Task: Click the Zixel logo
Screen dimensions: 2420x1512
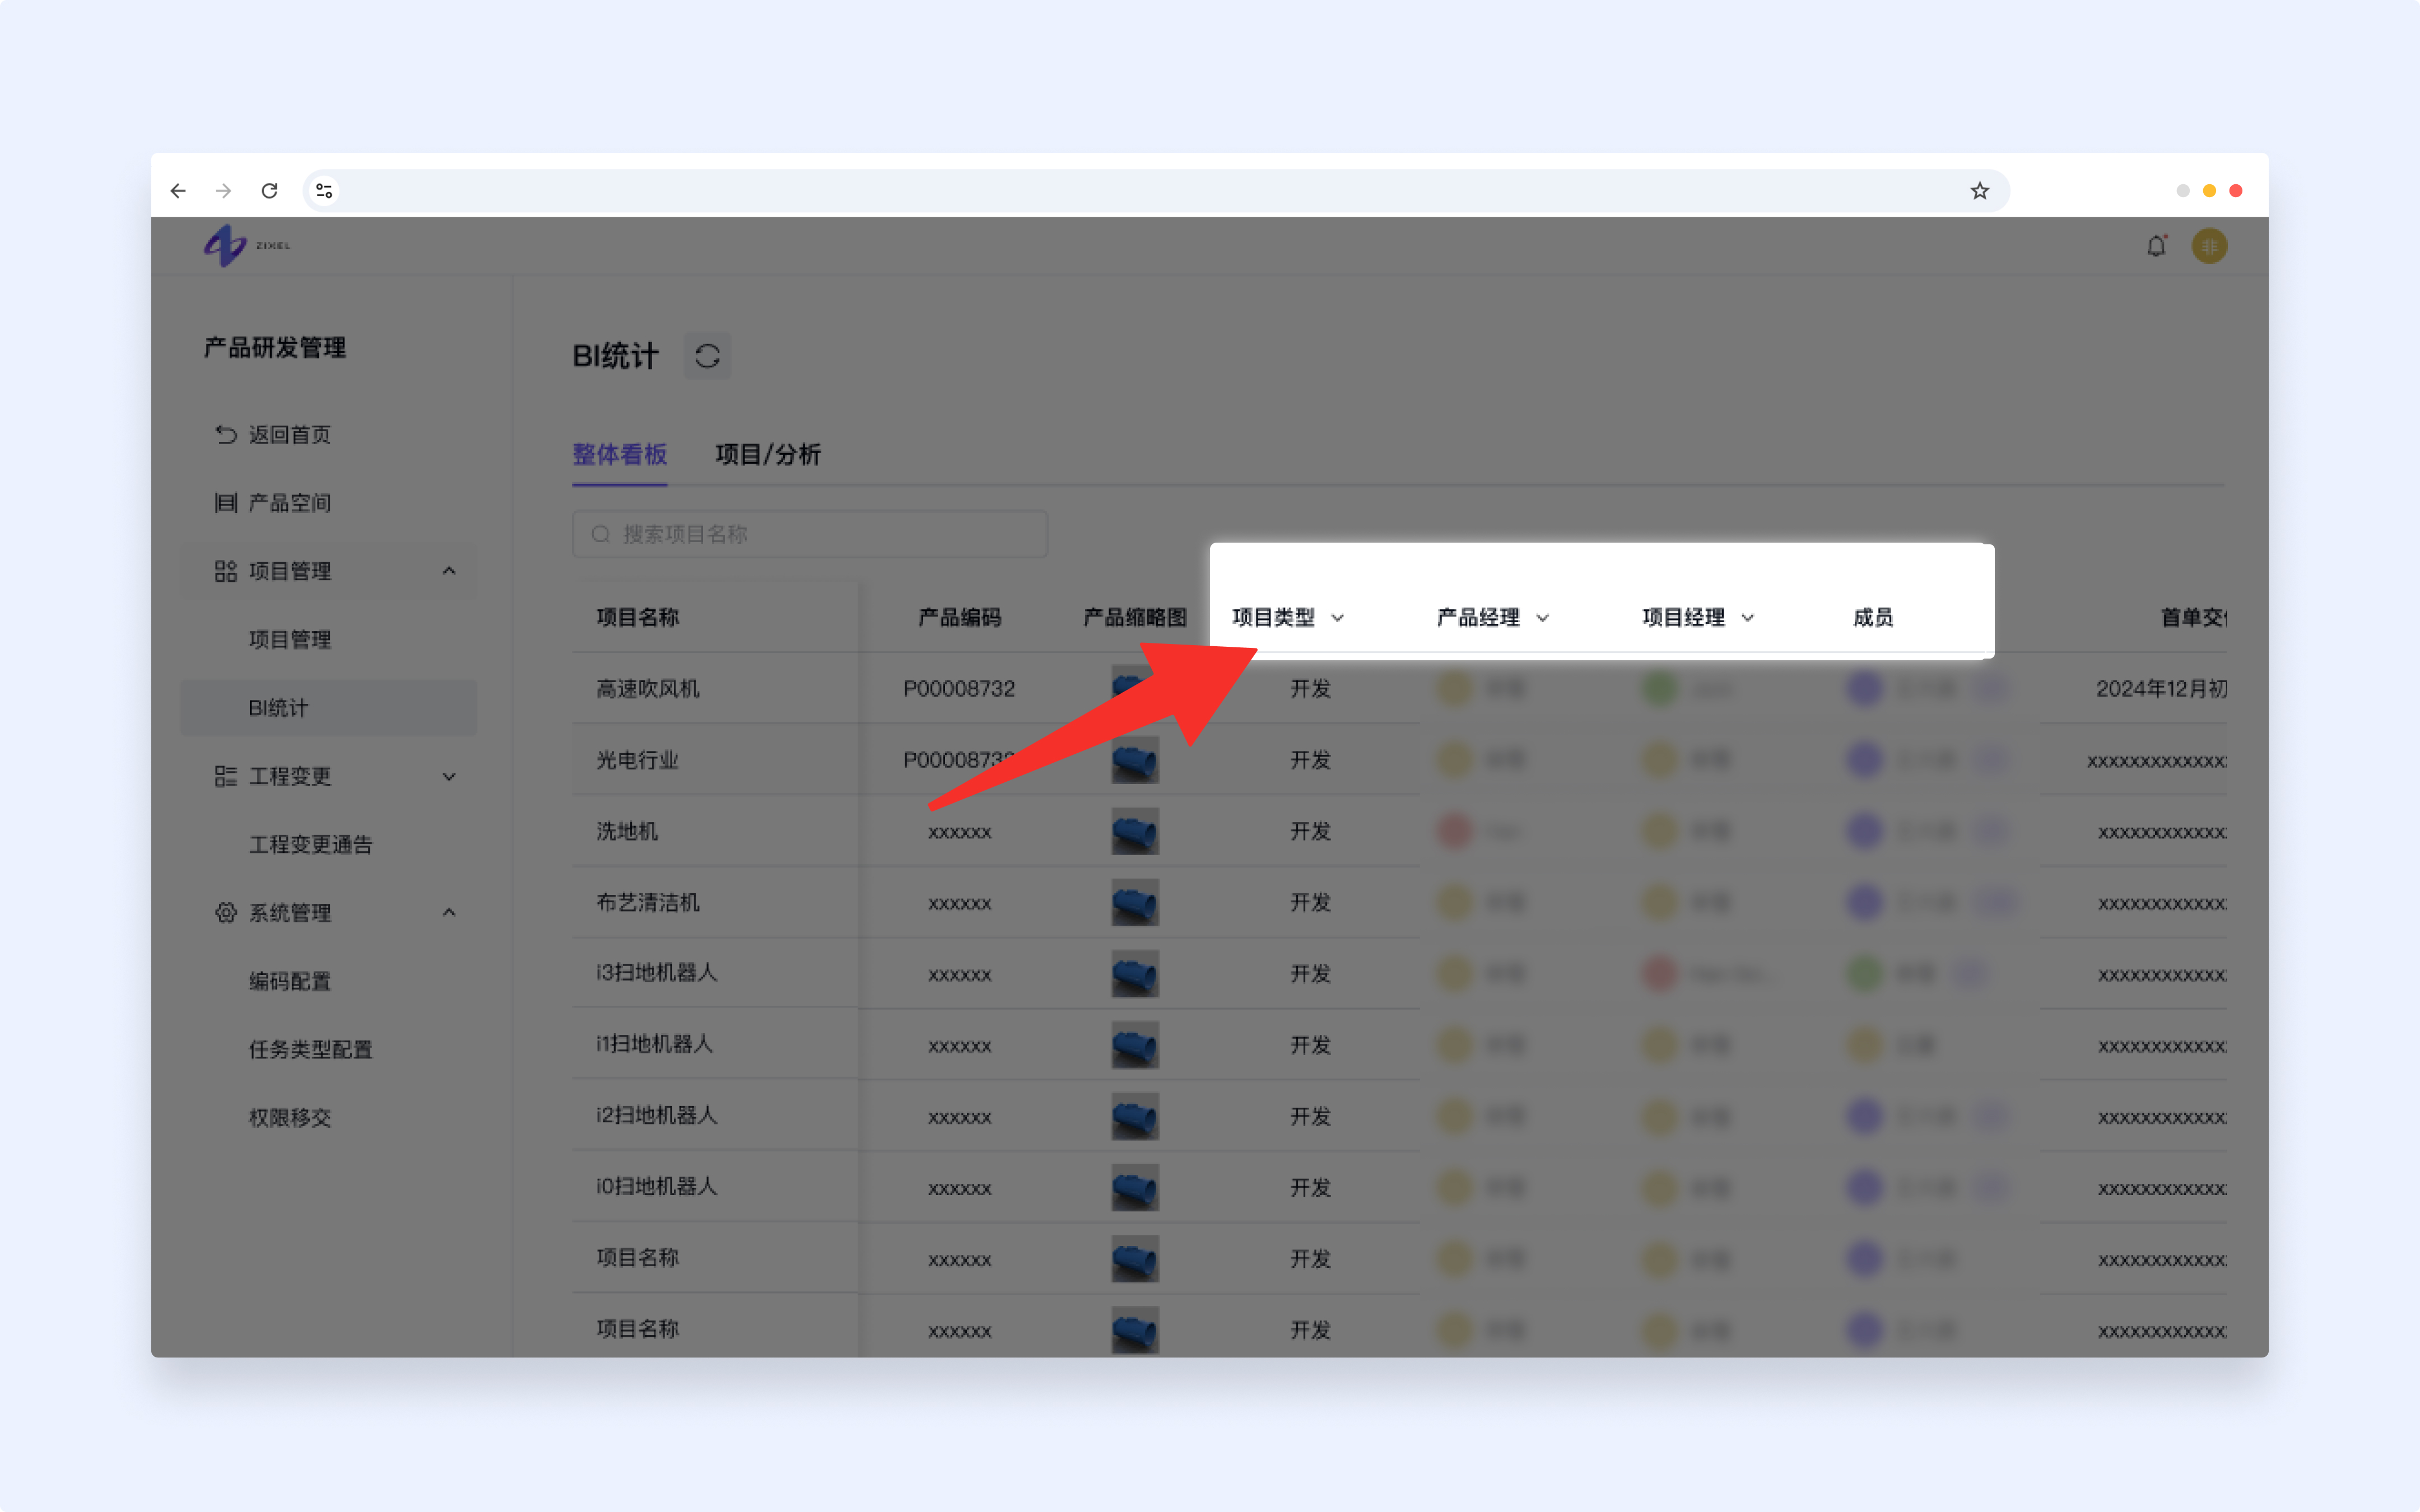Action: [x=247, y=246]
